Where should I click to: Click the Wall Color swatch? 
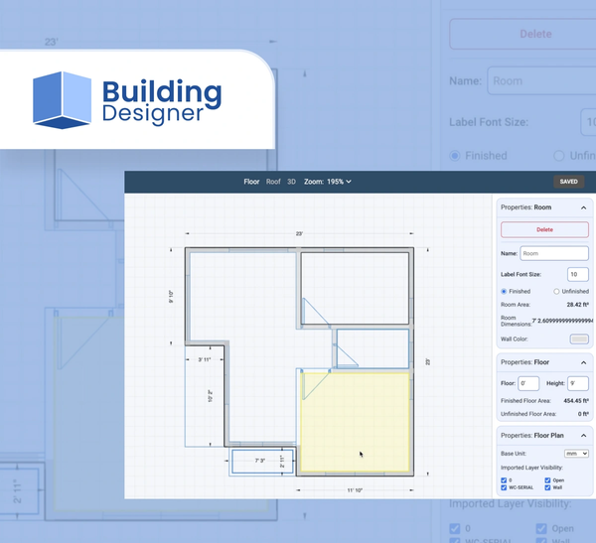pyautogui.click(x=579, y=339)
